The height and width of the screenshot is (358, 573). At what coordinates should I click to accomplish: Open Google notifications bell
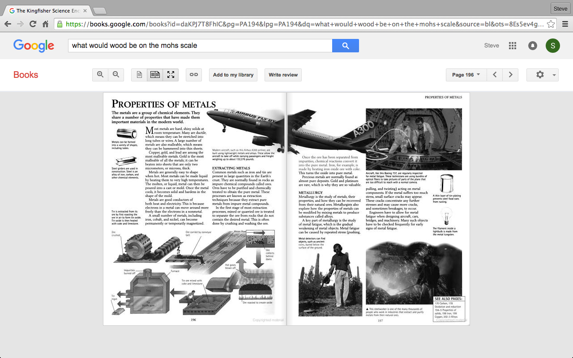click(532, 45)
